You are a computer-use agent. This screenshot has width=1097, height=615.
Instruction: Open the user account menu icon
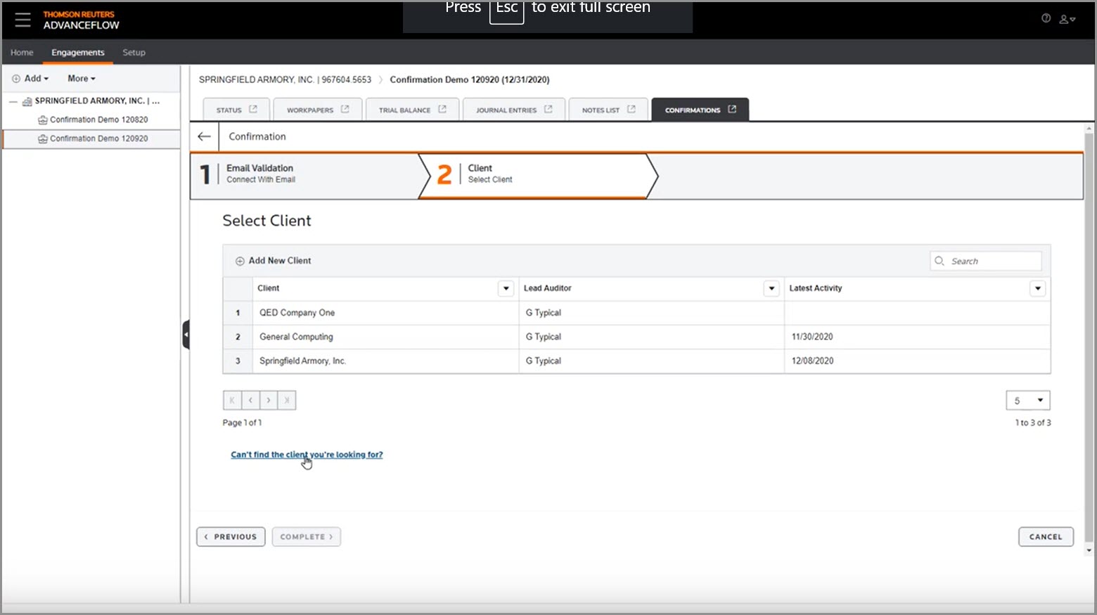(1064, 20)
